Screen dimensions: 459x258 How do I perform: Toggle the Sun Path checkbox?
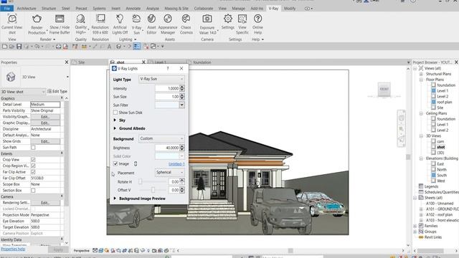(x=33, y=148)
